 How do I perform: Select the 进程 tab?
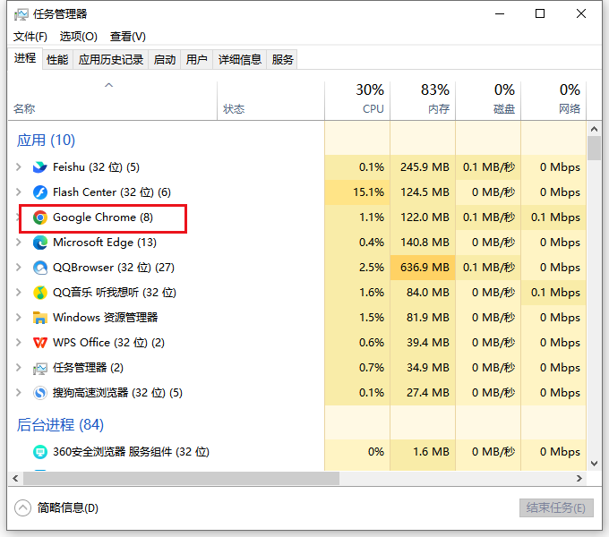click(x=25, y=58)
